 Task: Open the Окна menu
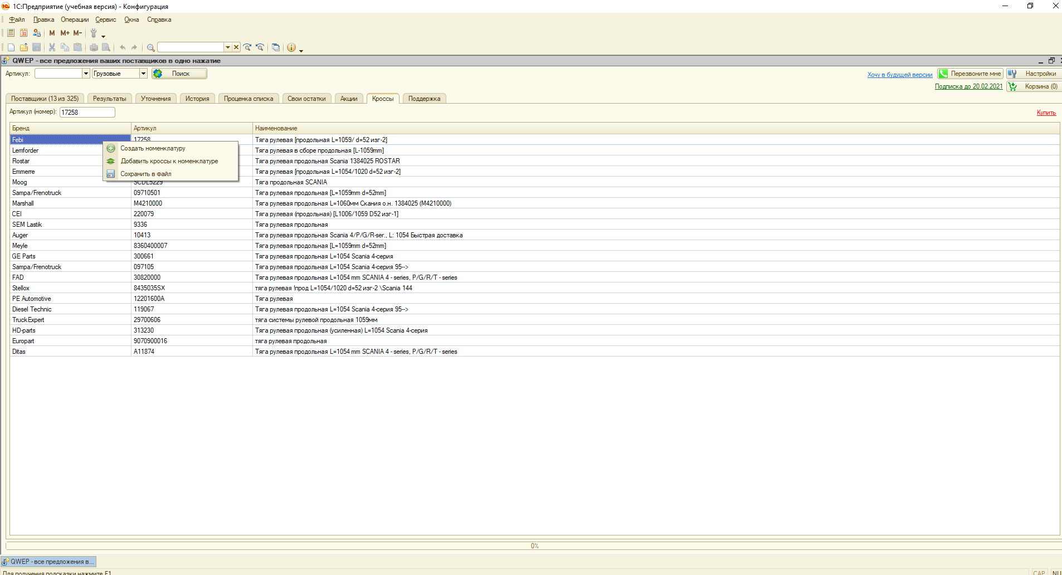[x=131, y=20]
